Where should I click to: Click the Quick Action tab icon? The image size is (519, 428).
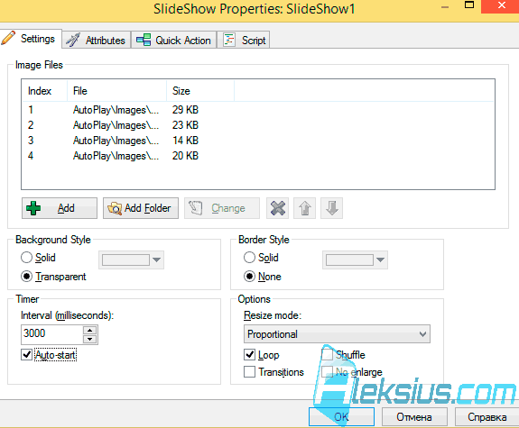coord(144,40)
